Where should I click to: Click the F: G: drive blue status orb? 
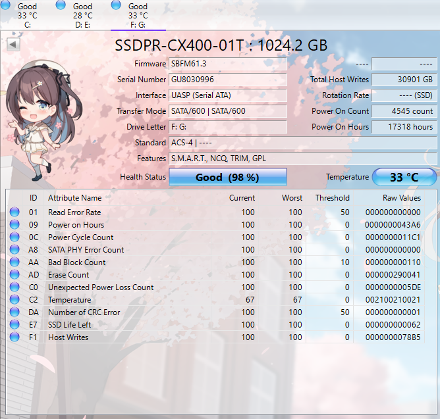tap(116, 5)
